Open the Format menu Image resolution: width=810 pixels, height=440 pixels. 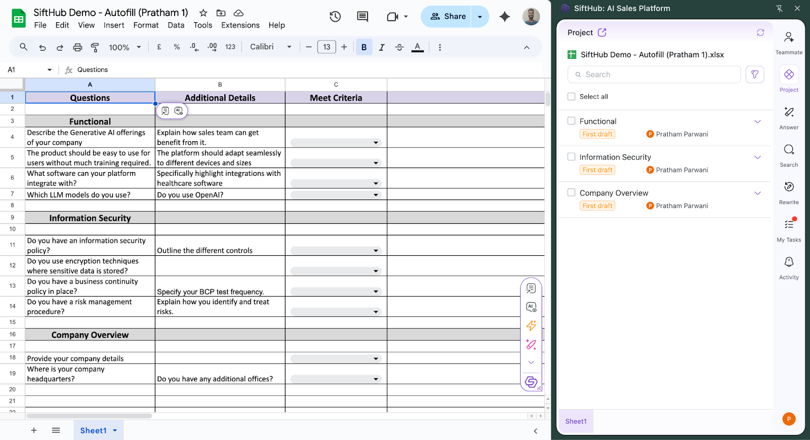[x=146, y=25]
